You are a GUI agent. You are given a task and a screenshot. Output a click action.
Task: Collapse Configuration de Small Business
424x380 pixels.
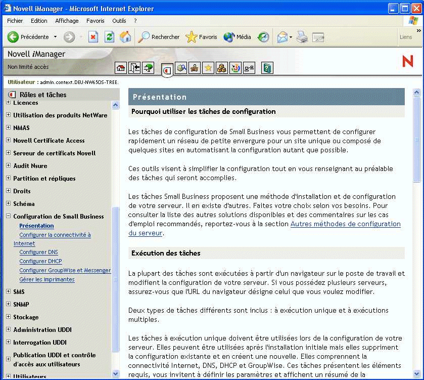pyautogui.click(x=9, y=216)
